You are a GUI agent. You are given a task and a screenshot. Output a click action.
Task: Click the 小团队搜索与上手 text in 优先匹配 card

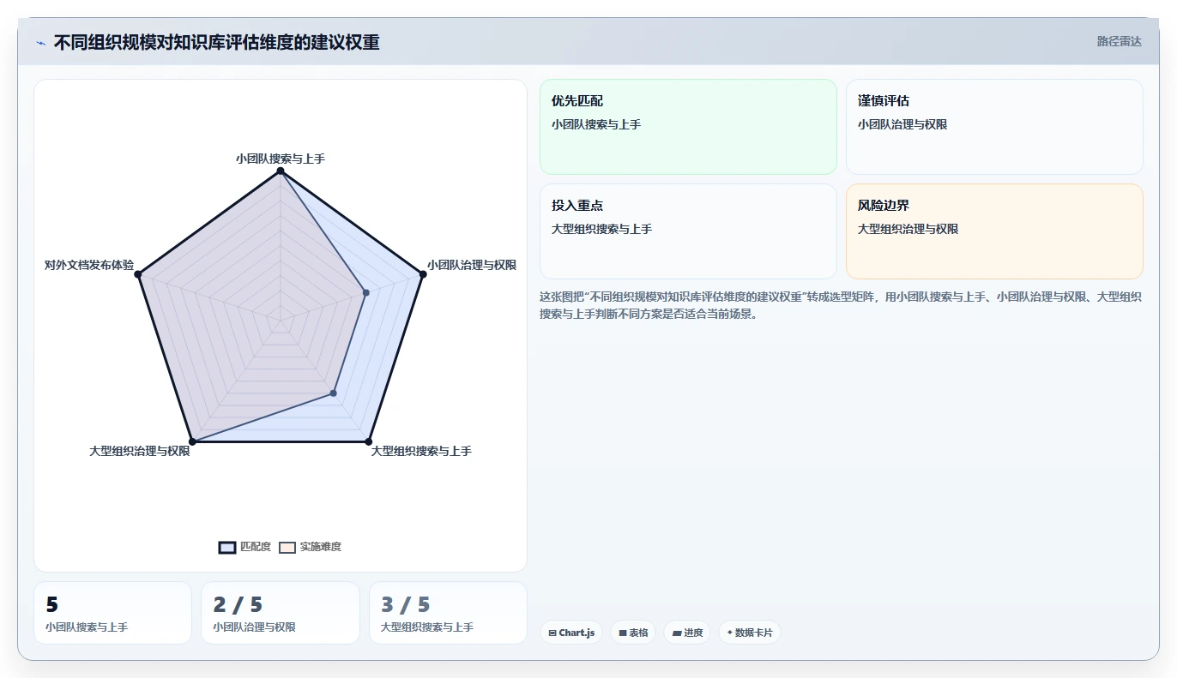(596, 124)
